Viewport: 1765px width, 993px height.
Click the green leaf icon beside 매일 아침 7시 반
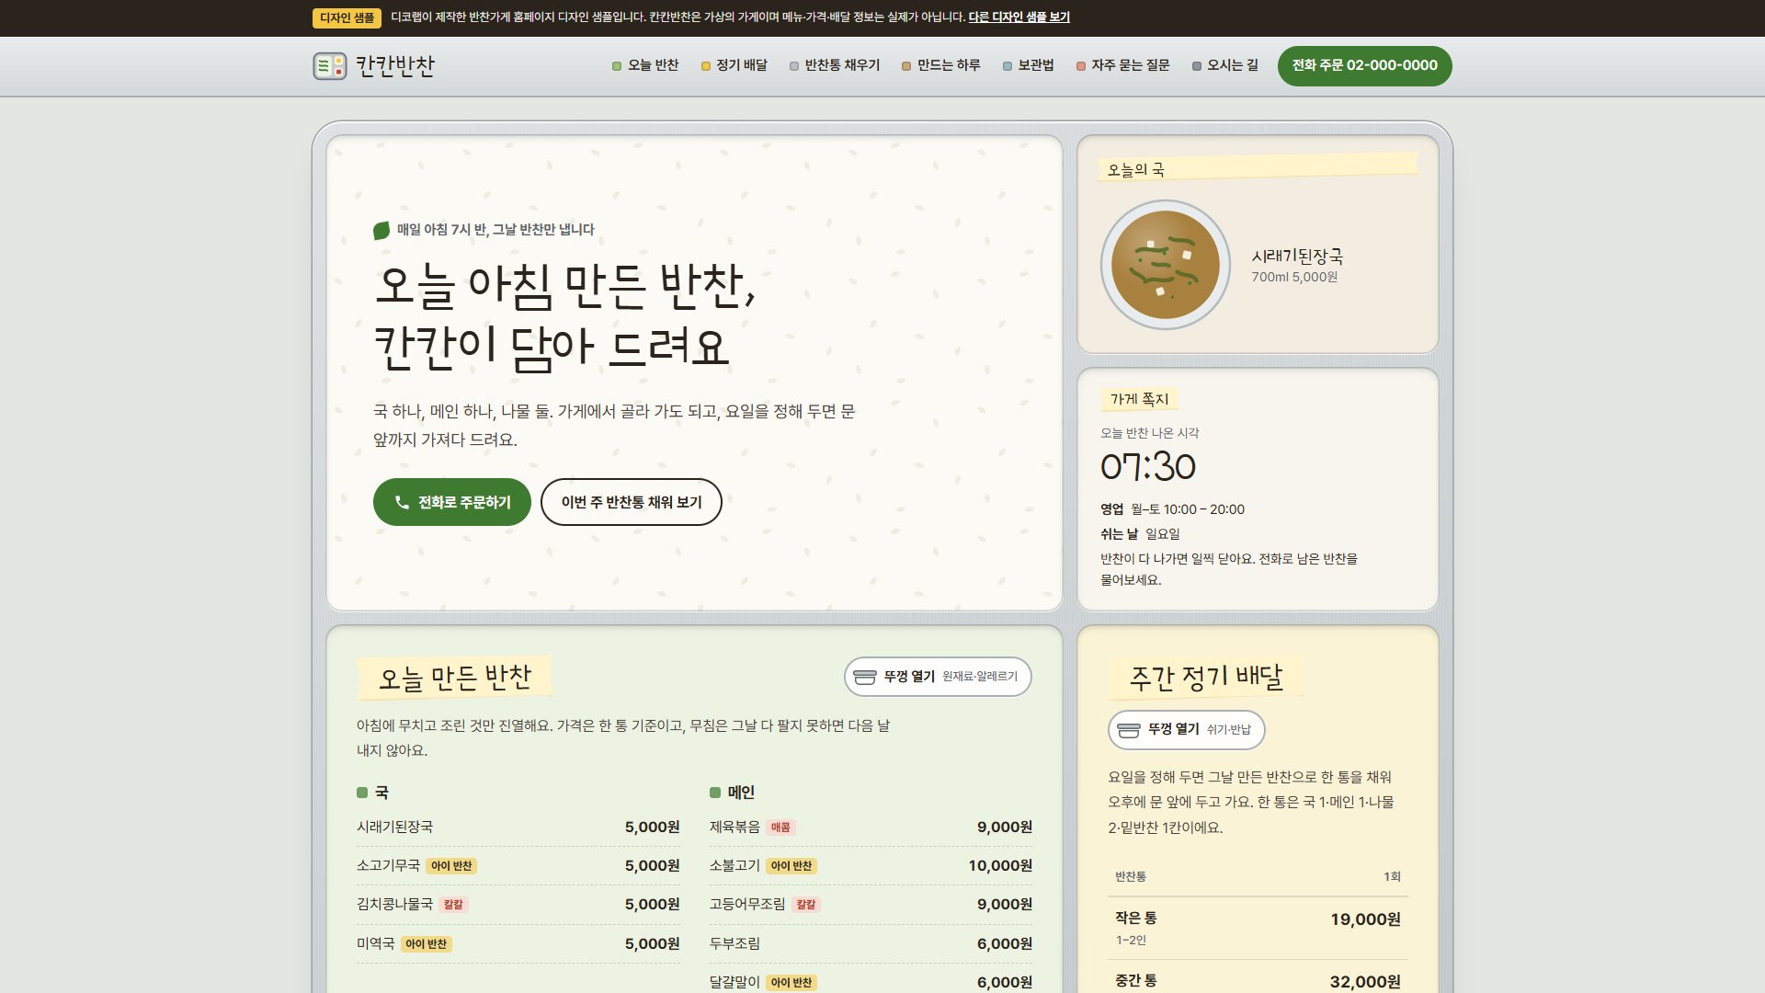click(381, 230)
